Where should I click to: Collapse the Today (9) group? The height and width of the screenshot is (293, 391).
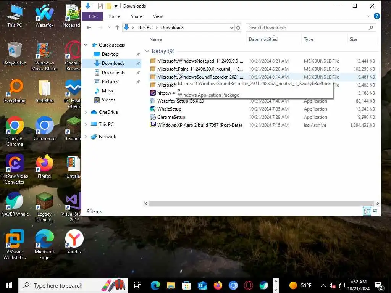coord(147,51)
